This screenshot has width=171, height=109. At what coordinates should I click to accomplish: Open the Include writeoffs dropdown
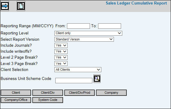click(x=61, y=51)
